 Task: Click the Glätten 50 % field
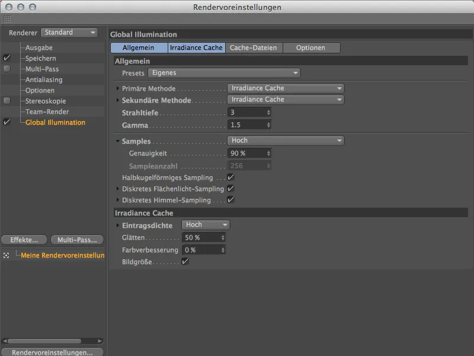203,238
